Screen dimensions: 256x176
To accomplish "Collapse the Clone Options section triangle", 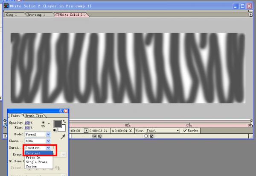I will pos(10,161).
